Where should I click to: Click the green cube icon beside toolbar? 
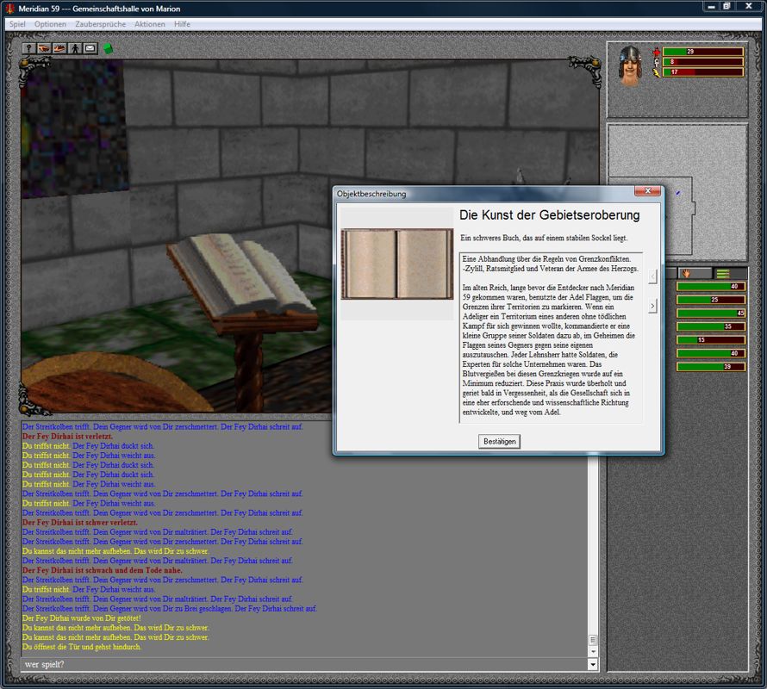[108, 48]
